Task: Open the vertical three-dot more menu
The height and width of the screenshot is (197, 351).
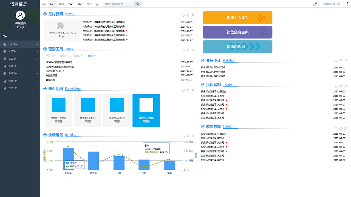Action: 347,4
